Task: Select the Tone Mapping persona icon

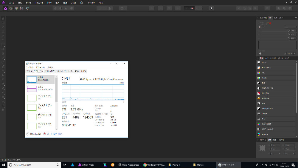Action: (22, 8)
